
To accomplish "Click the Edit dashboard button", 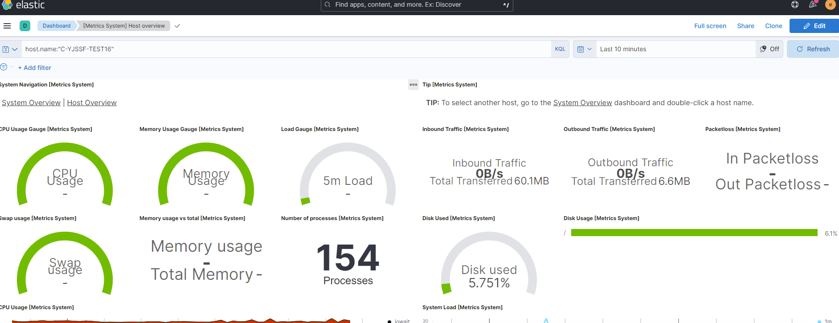I will tap(814, 26).
